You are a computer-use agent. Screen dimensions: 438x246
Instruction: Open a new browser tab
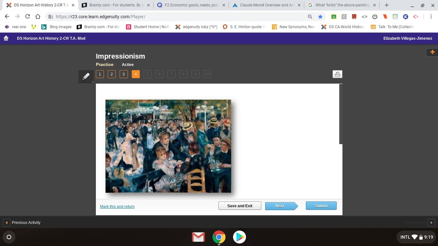click(x=387, y=5)
